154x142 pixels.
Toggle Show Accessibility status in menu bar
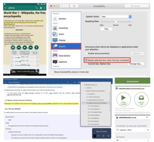53,72
